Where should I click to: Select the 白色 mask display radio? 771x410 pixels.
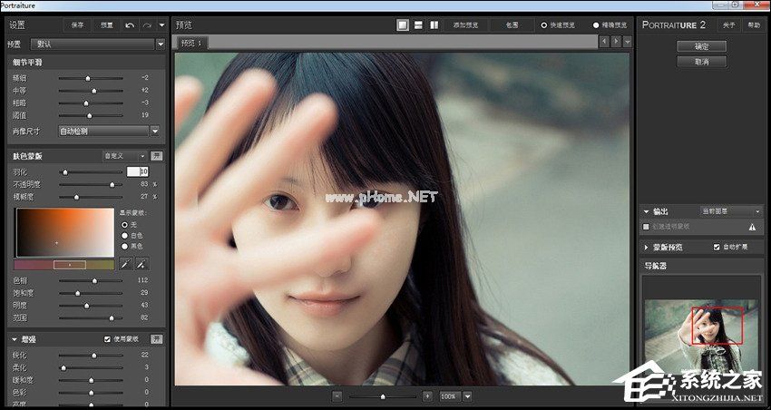click(124, 235)
